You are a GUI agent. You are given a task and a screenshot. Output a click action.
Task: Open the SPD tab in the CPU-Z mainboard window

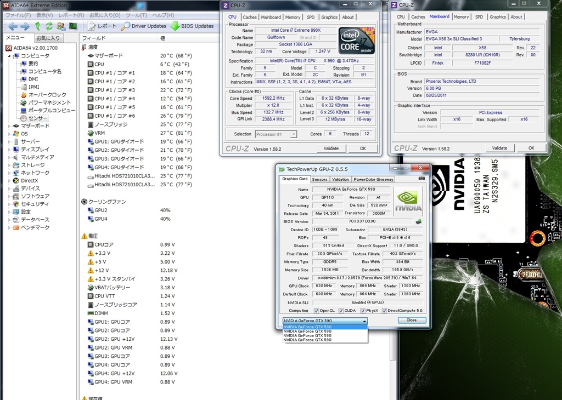pyautogui.click(x=479, y=17)
